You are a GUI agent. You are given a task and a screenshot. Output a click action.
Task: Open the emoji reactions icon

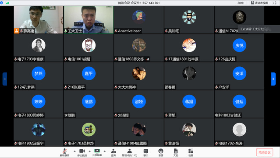(161, 151)
